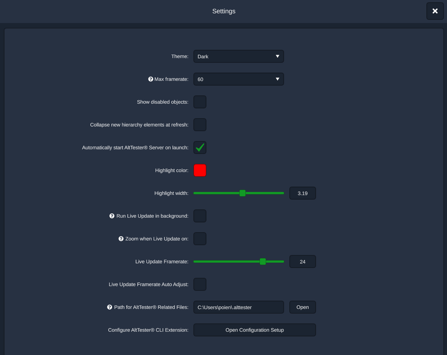Click the 'Theme:' label
Viewport: 447px width, 355px height.
pos(180,56)
